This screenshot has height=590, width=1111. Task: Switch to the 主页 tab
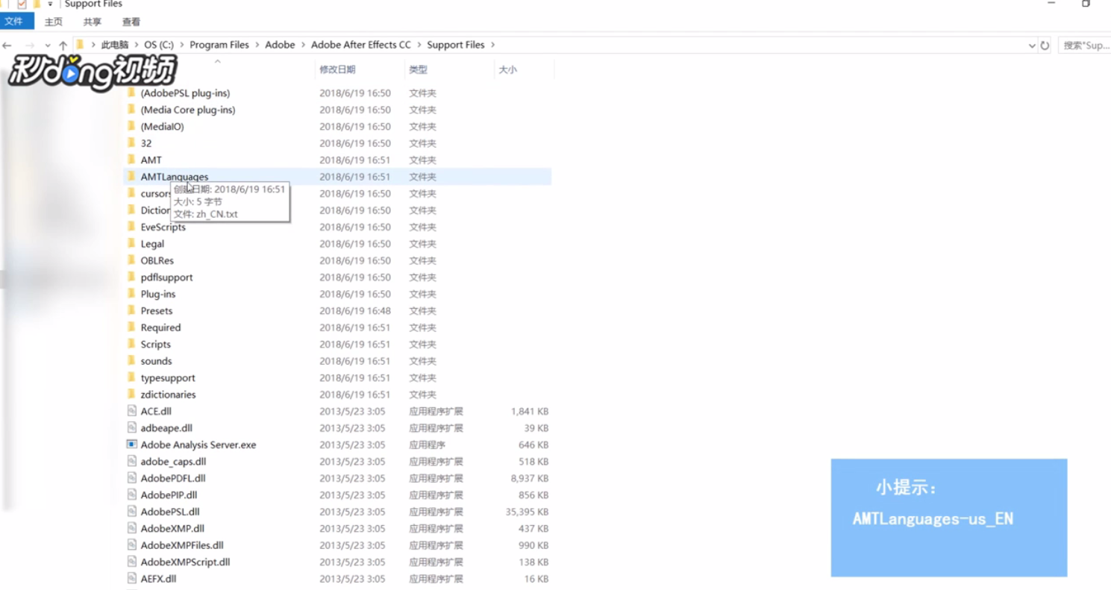coord(54,22)
